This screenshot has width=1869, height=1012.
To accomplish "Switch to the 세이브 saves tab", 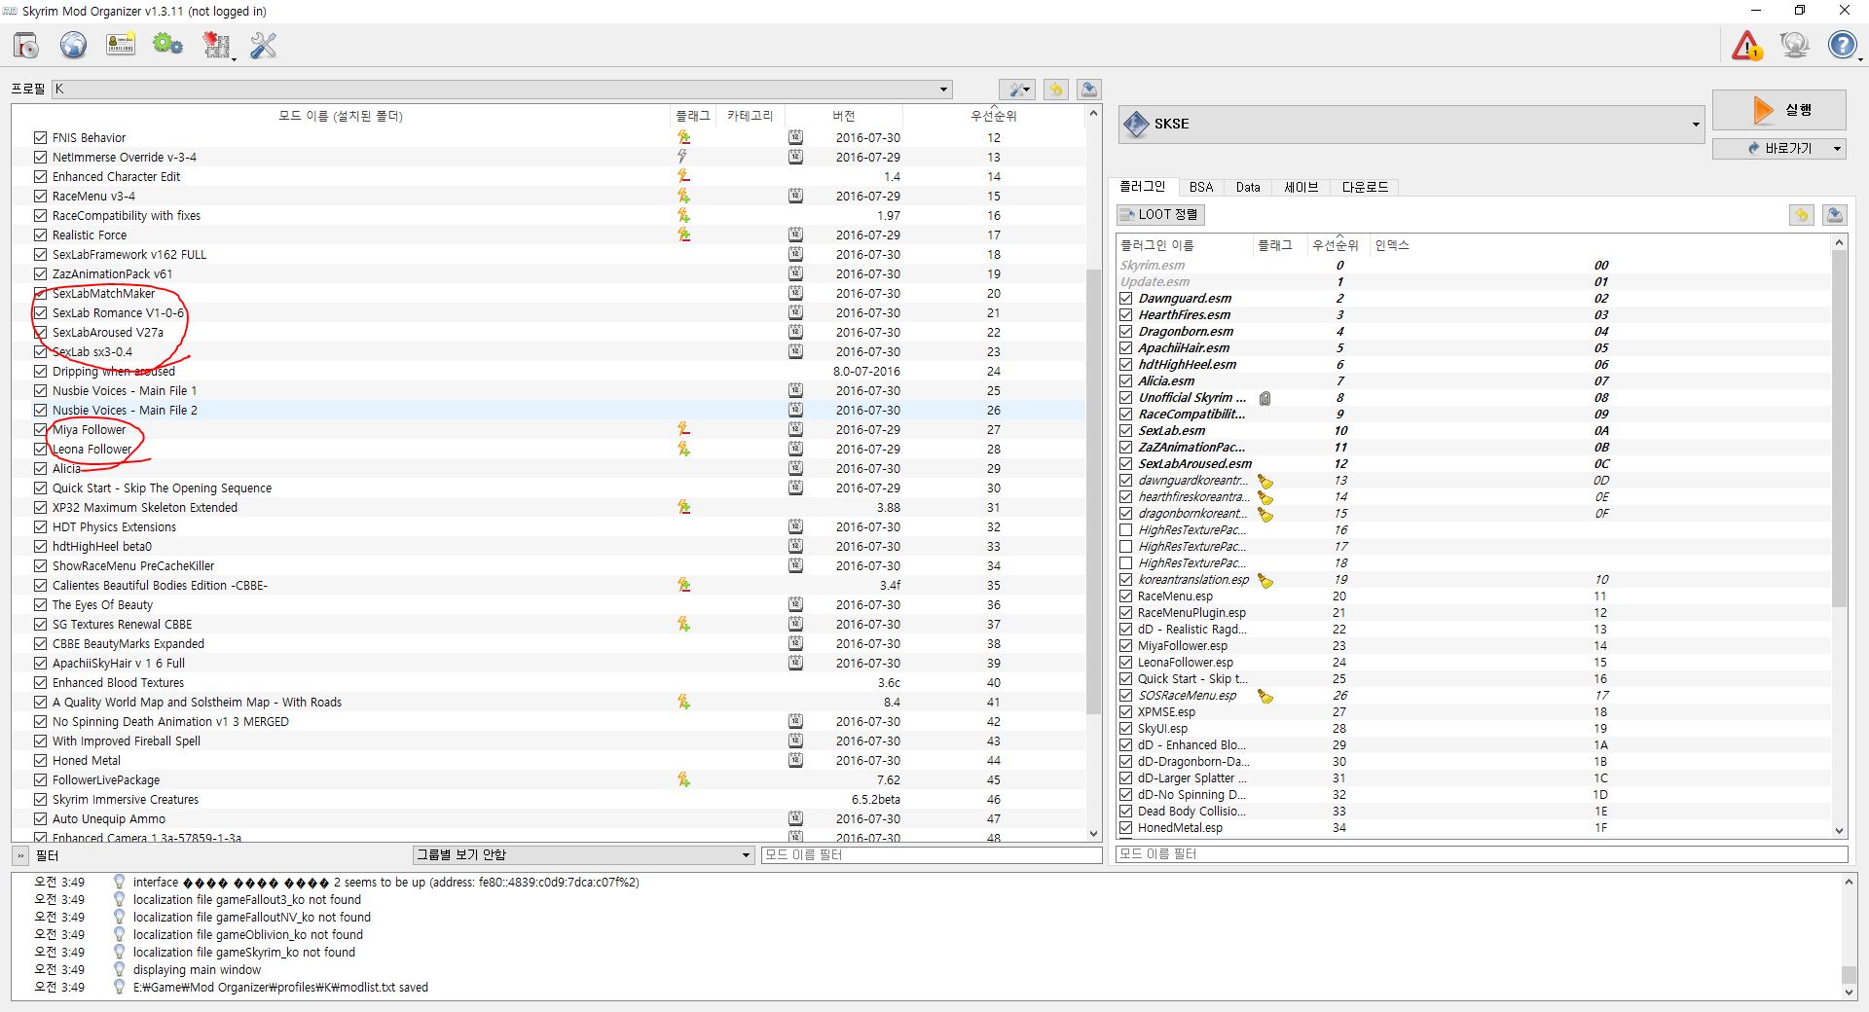I will click(x=1301, y=187).
